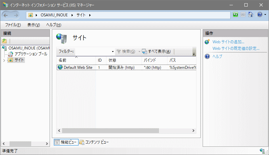Open the 表示(V) menu
This screenshot has width=269, height=155.
click(34, 25)
